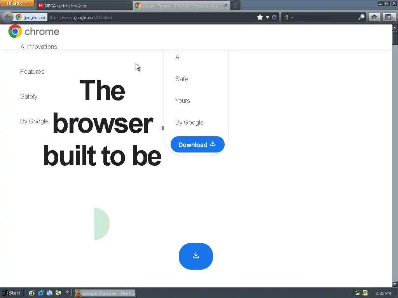Open the search engine selector dropdown
The image size is (398, 298).
point(288,17)
